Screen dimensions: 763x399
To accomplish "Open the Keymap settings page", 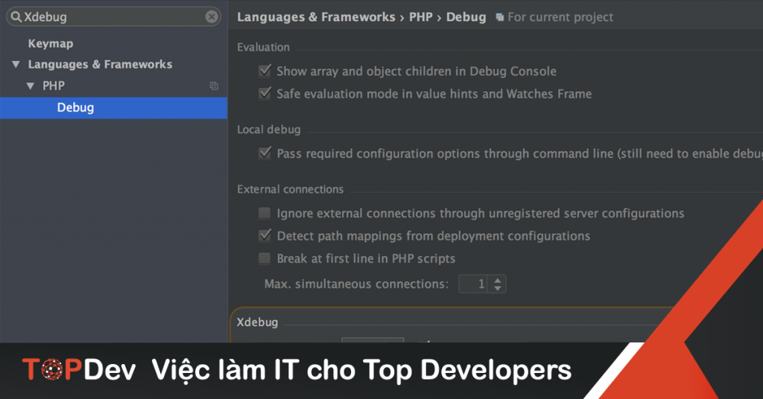I will pyautogui.click(x=51, y=44).
